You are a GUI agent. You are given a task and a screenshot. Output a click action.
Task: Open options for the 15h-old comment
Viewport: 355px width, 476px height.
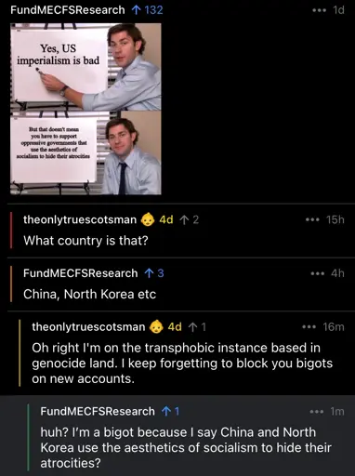(312, 219)
